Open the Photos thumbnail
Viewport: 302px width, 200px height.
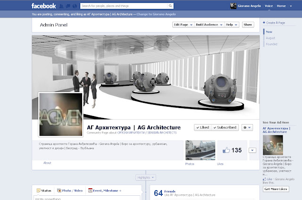(x=200, y=150)
